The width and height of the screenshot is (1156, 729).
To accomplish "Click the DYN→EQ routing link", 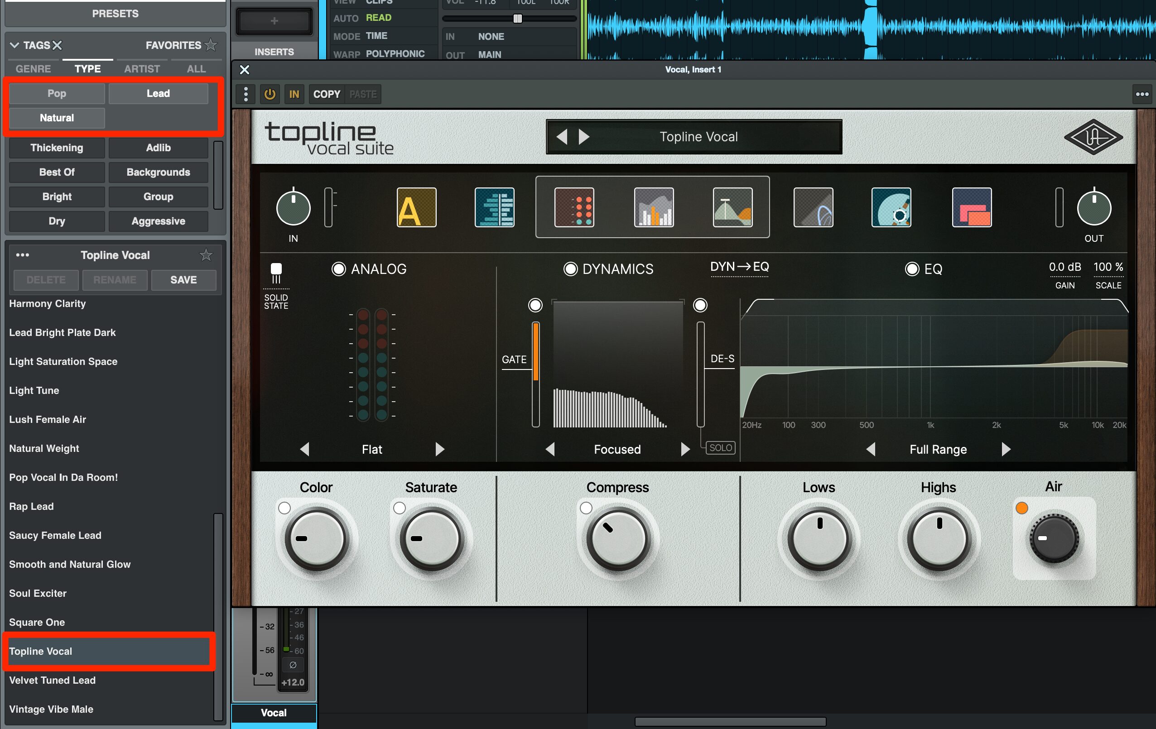I will coord(739,267).
